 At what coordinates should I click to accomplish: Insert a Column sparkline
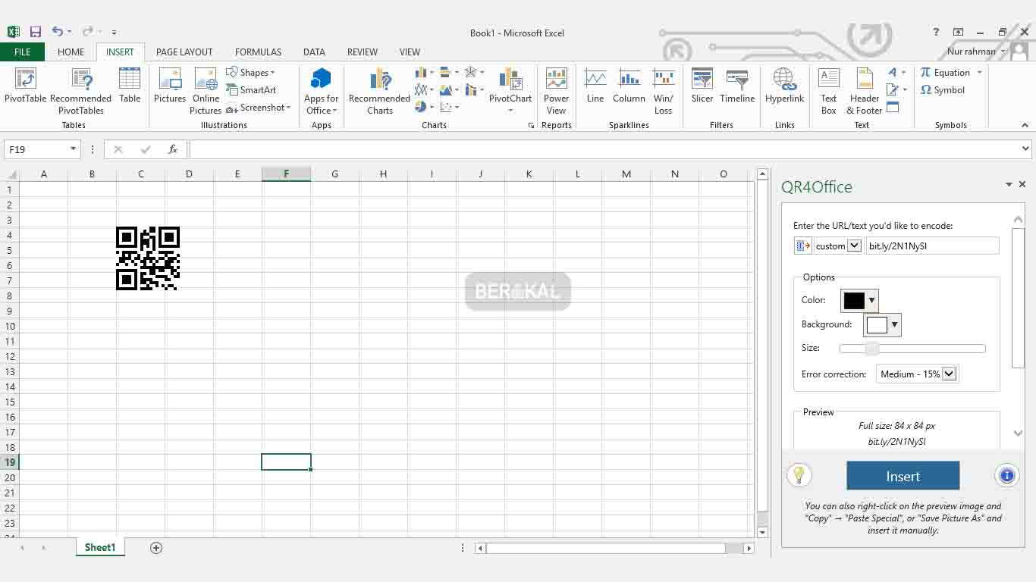click(629, 86)
